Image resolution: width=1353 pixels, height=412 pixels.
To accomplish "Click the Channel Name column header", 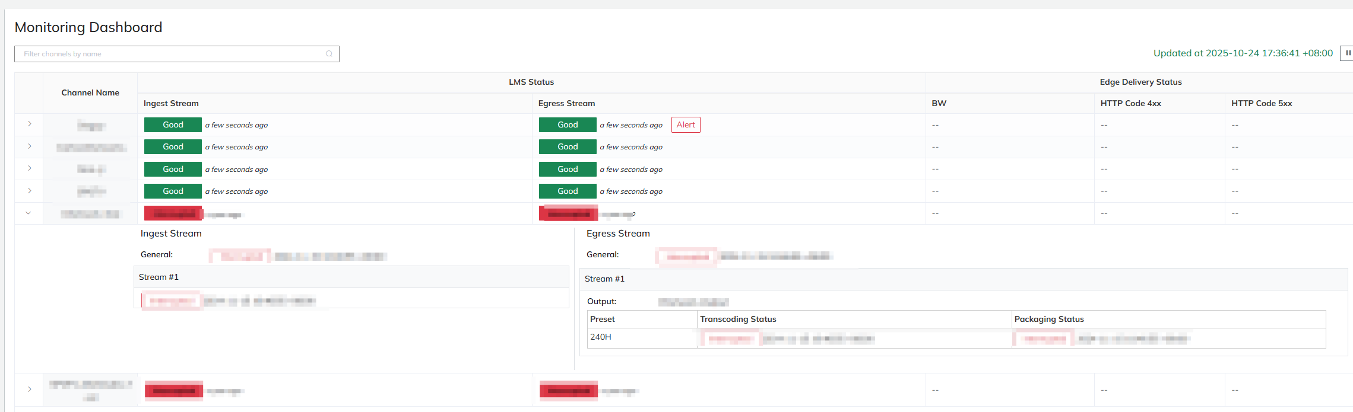I will [90, 92].
